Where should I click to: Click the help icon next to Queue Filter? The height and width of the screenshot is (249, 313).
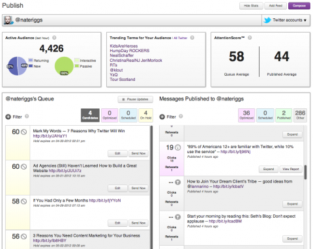pos(27,116)
